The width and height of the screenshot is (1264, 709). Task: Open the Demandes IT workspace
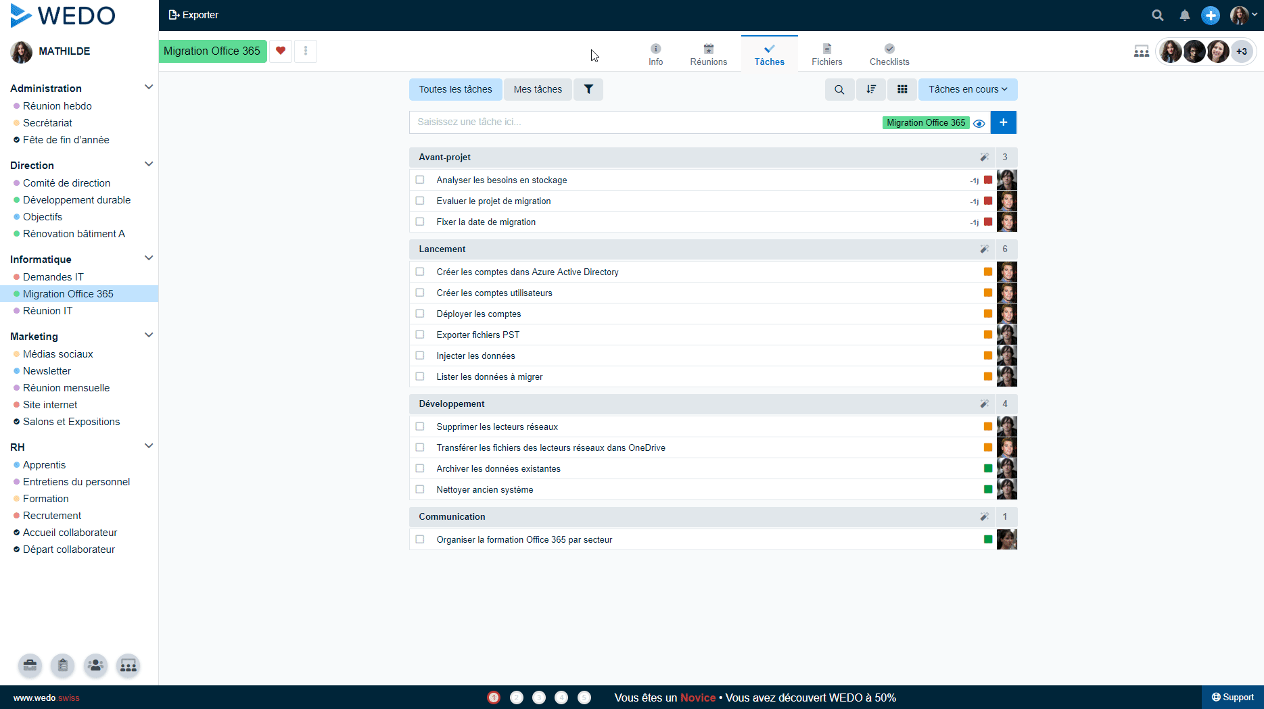[x=53, y=277]
